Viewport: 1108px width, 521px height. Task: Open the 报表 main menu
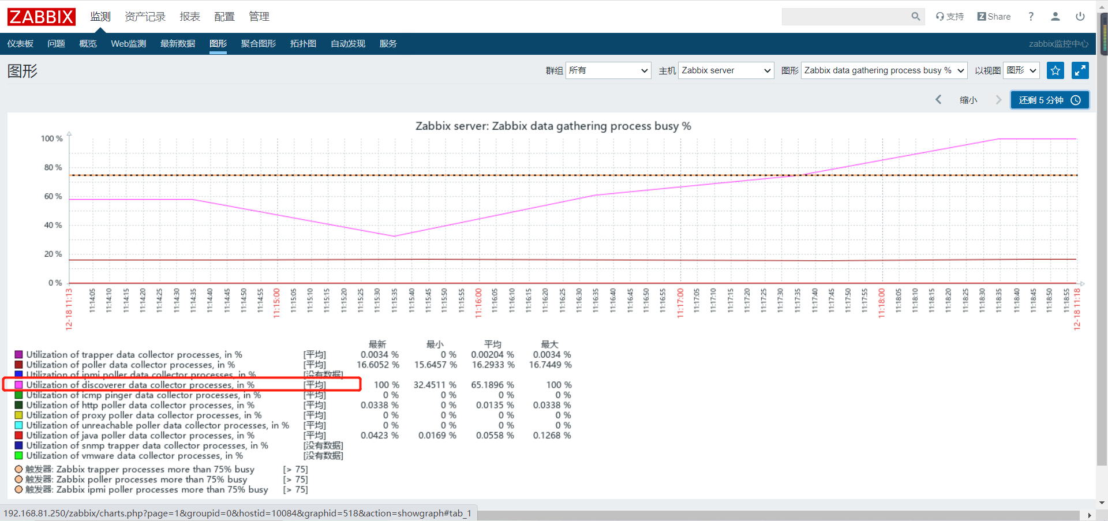click(x=190, y=17)
